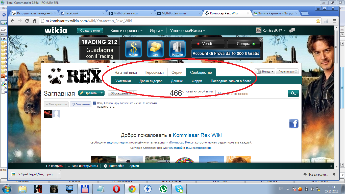Click the Settings gear in bottom toolbar
Viewport: 345px width, 194px height.
[105, 166]
